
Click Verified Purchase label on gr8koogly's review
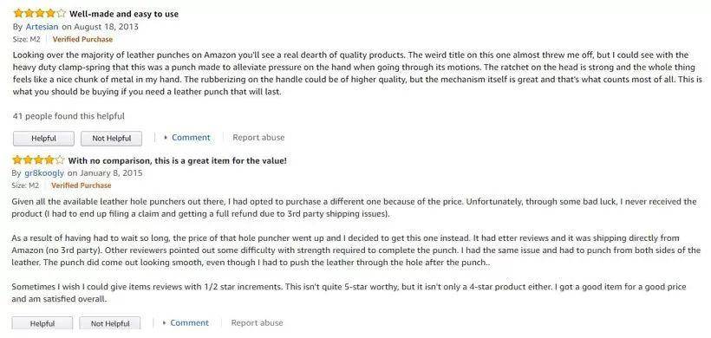pyautogui.click(x=82, y=185)
